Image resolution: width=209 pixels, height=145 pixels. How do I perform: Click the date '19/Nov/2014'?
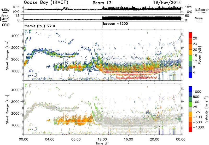[x=167, y=3]
